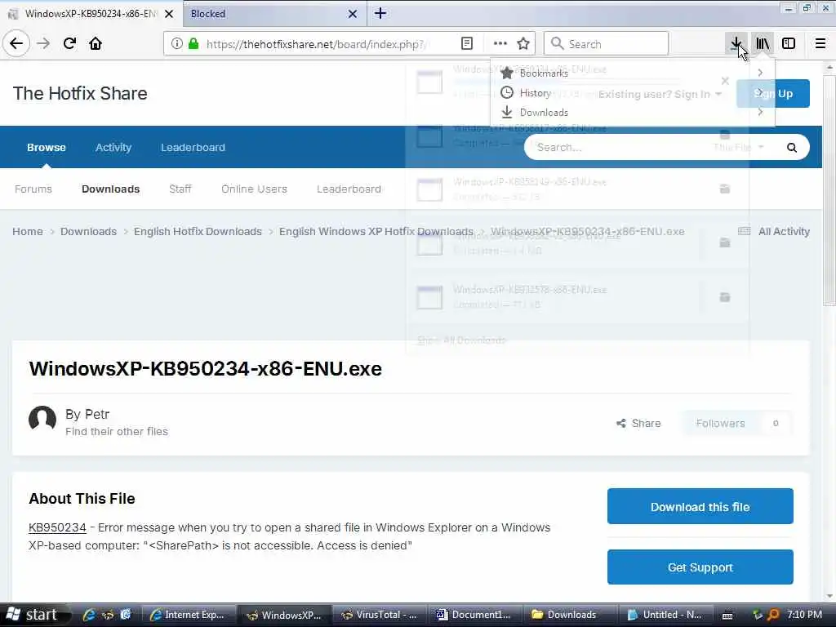
Task: Expand the Bookmarks submenu arrow
Action: [x=760, y=73]
